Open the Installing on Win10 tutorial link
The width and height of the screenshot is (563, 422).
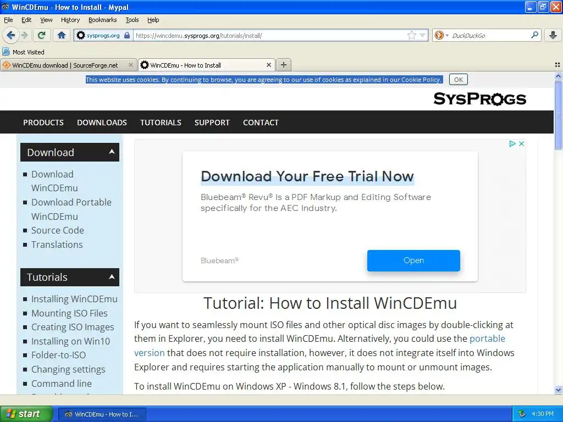click(70, 341)
